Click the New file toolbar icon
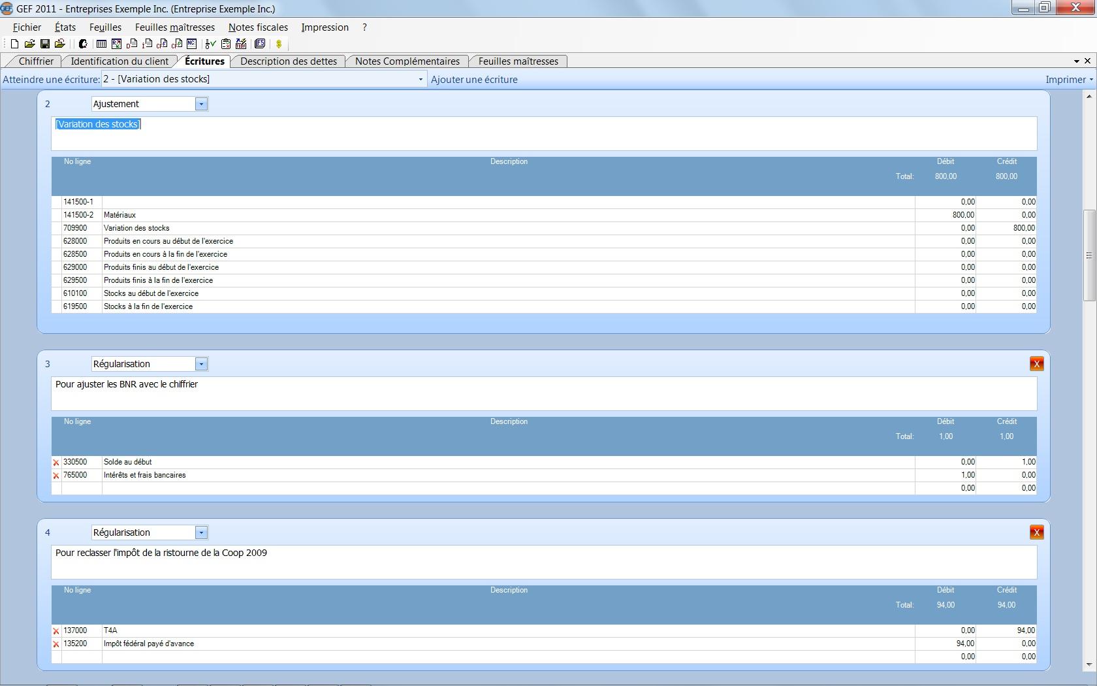 pyautogui.click(x=14, y=44)
